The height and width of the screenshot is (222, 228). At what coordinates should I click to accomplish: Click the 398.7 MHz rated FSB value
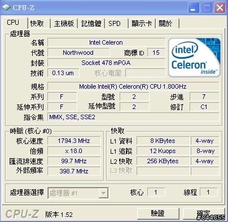click(x=74, y=171)
